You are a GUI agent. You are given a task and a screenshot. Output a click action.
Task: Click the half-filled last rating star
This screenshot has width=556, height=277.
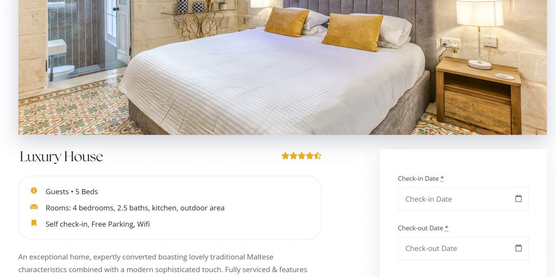(318, 156)
